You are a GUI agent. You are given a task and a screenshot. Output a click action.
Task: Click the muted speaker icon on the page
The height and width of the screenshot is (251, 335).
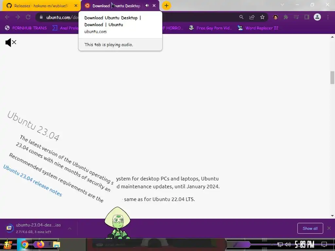[11, 42]
